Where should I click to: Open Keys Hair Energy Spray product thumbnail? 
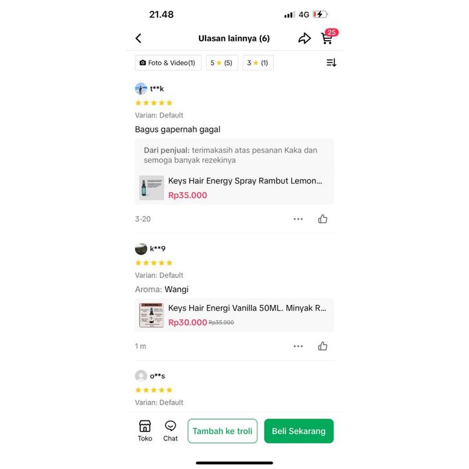point(152,188)
